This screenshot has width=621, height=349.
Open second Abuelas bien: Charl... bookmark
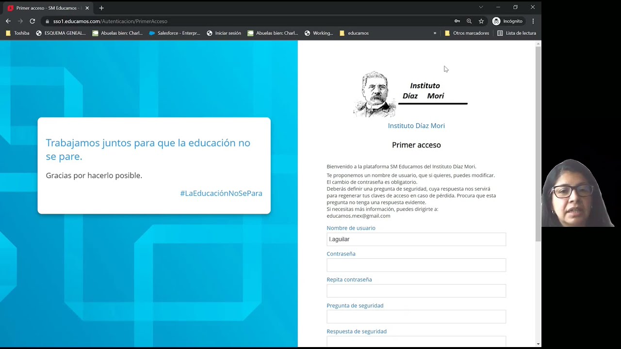pyautogui.click(x=273, y=33)
